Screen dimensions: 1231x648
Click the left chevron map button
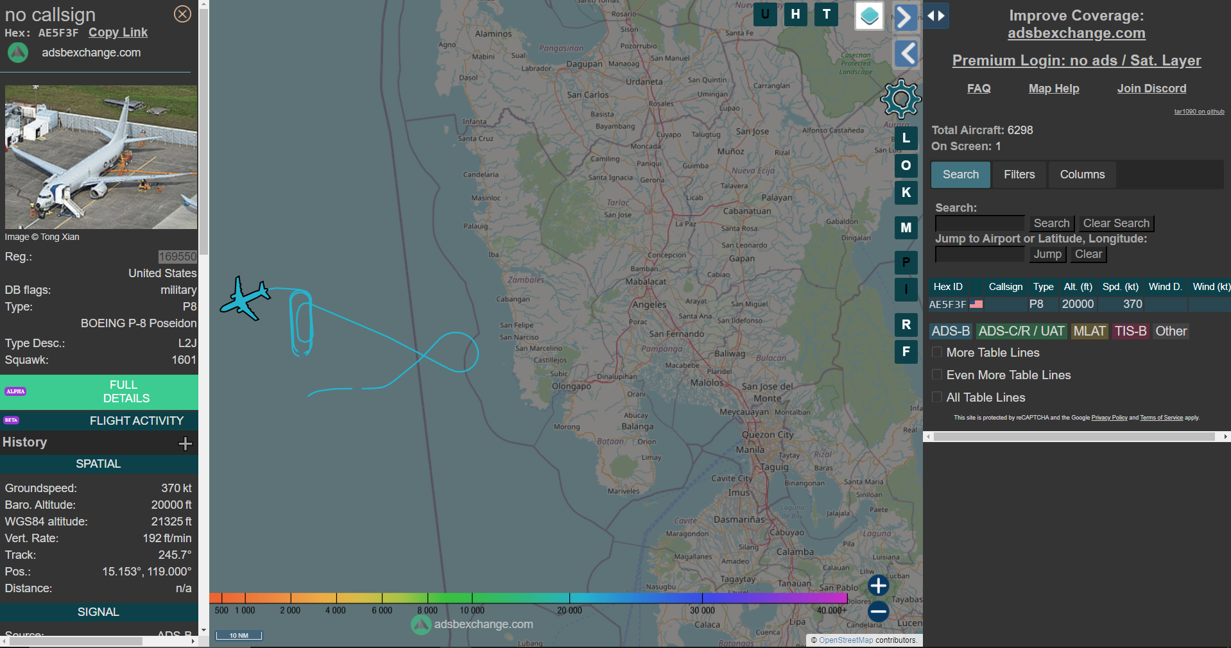906,53
